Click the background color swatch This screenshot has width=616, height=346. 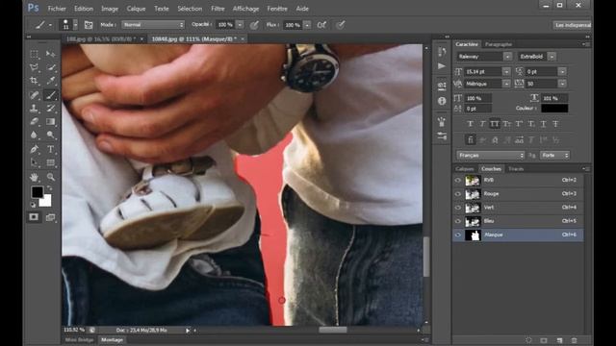[x=46, y=201]
